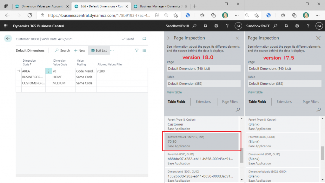Search icon next to SandboxJP4CE
Viewport: 325px width, 183px height.
click(275, 26)
